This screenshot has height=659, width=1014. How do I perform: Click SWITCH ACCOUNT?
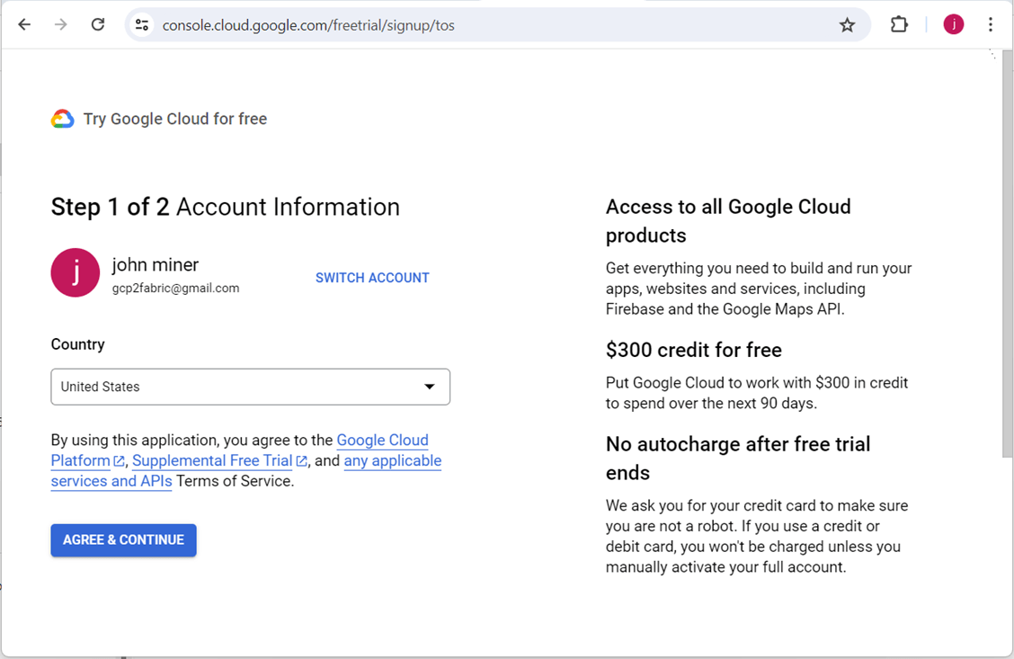[372, 278]
